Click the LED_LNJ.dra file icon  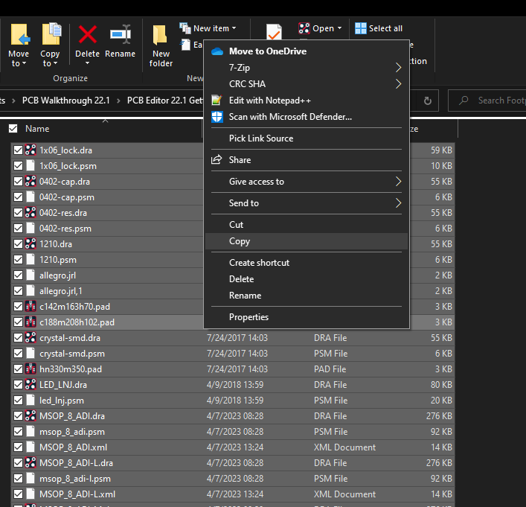coord(31,384)
